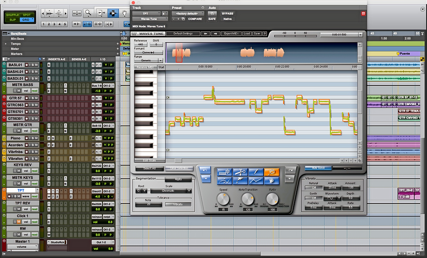The image size is (427, 258).
Task: Select the Pro Tools Selector tool
Action: (x=113, y=13)
